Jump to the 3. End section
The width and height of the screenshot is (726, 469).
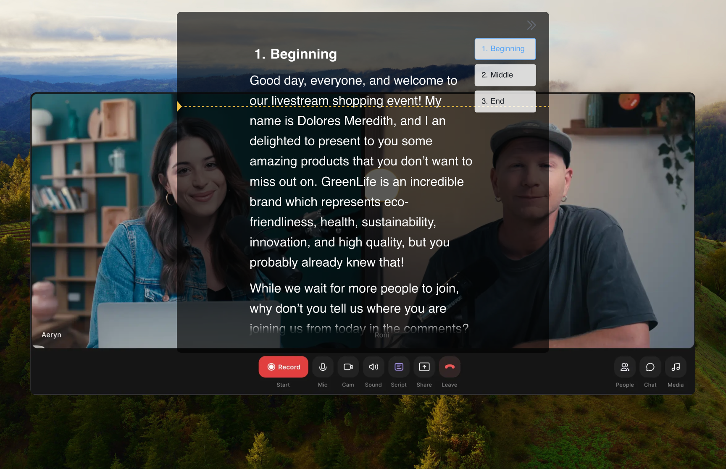[505, 101]
